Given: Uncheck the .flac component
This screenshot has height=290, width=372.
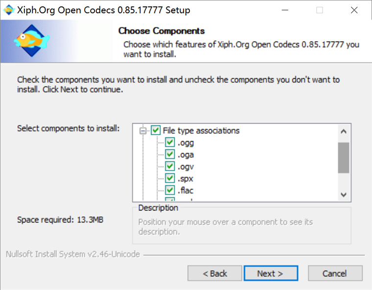Looking at the screenshot, I should [170, 190].
